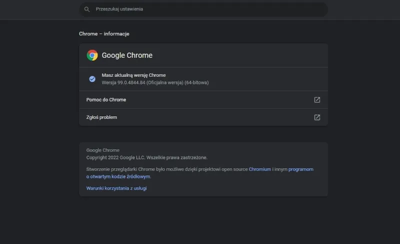
Task: Open 'Warunki korzystania z usługi' link
Action: pos(116,188)
